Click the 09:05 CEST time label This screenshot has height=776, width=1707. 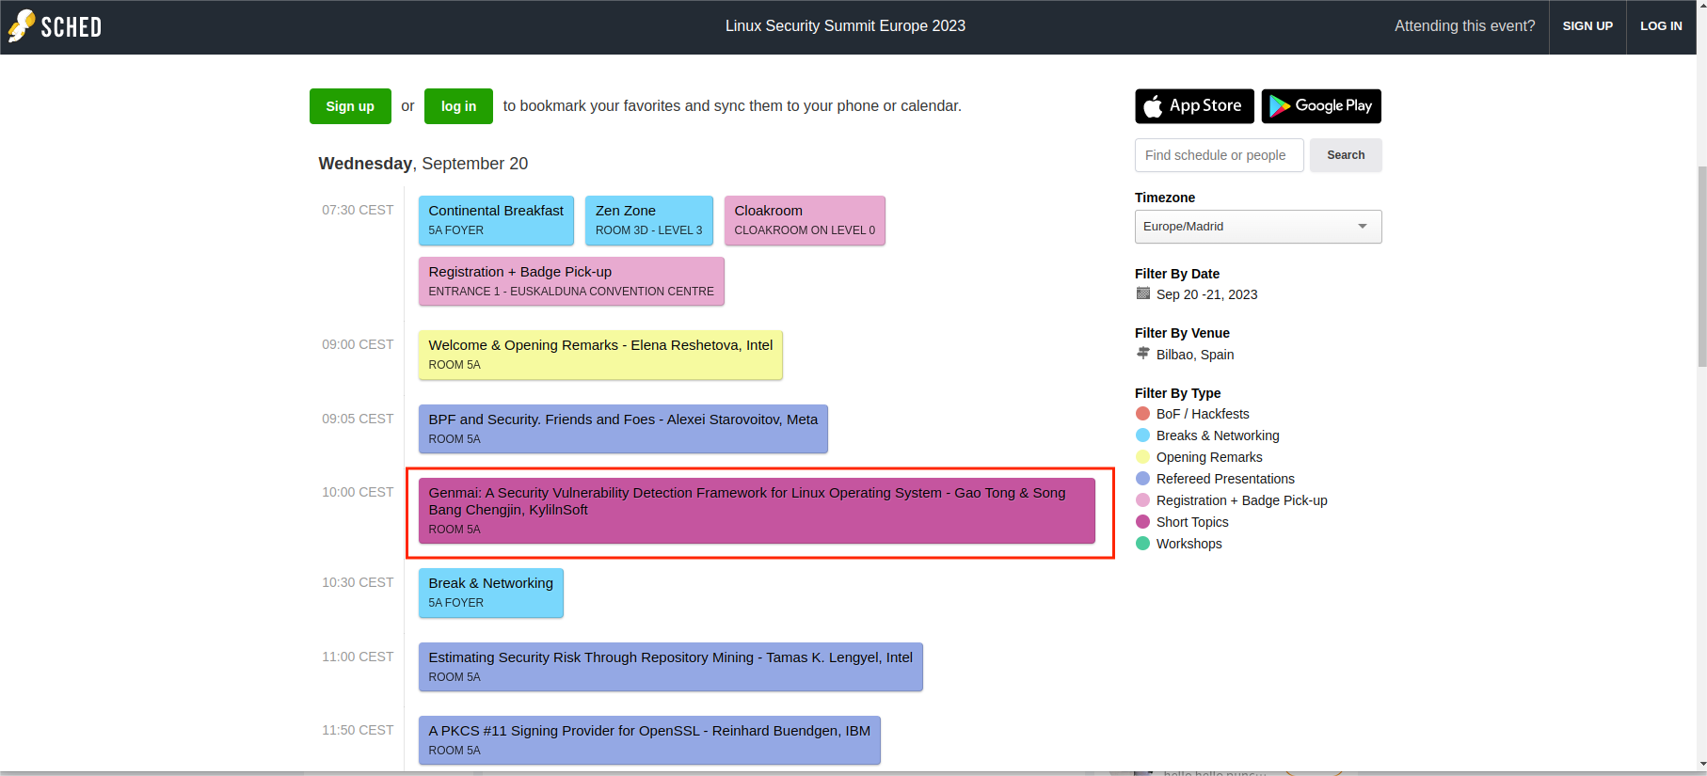[358, 419]
